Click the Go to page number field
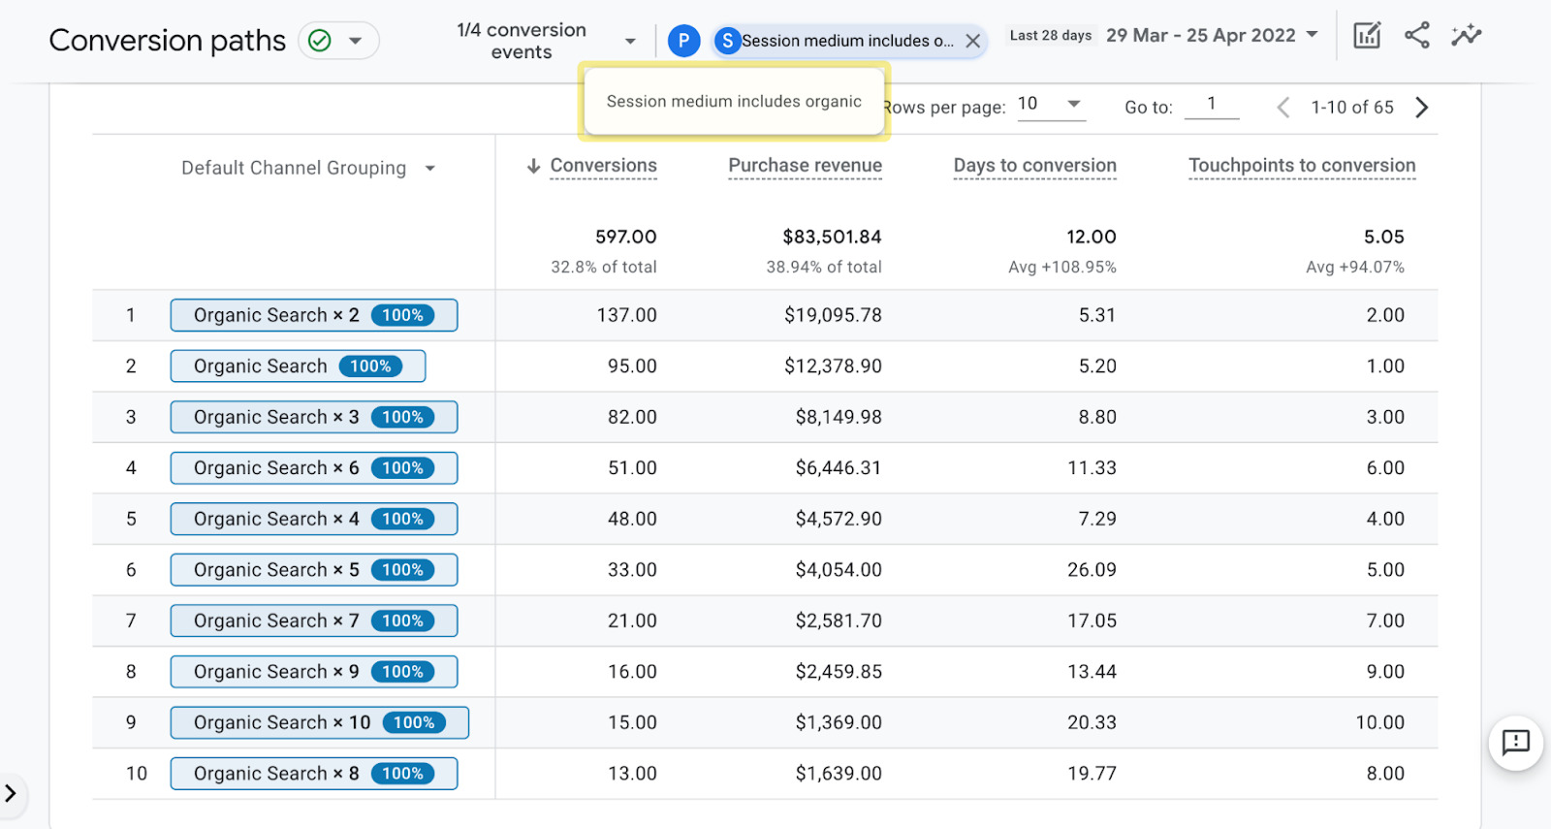 1211,105
